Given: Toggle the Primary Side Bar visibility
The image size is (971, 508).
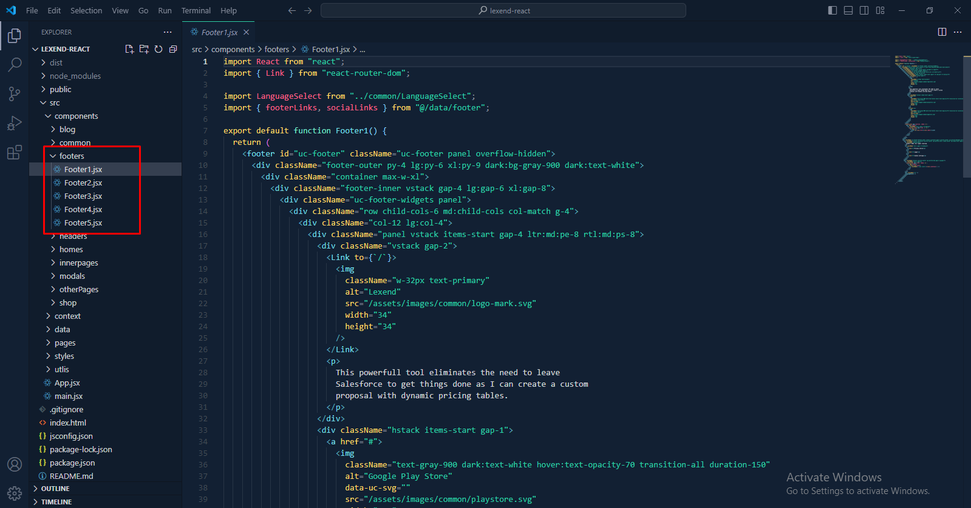Looking at the screenshot, I should tap(833, 10).
